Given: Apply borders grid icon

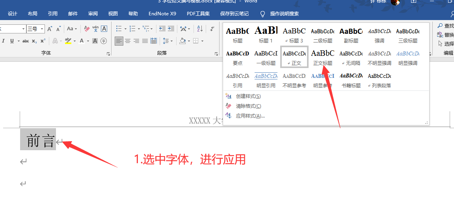Looking at the screenshot, I should [x=196, y=41].
